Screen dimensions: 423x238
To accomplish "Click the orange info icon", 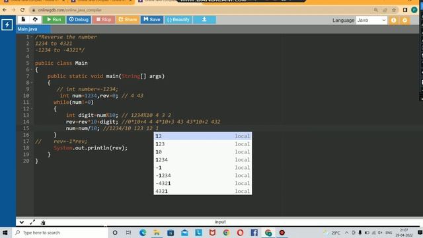I will tap(394, 20).
